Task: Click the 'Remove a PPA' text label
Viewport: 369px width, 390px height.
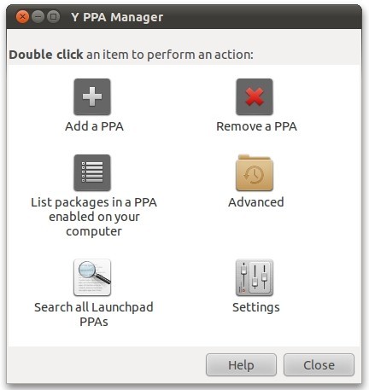Action: 256,126
